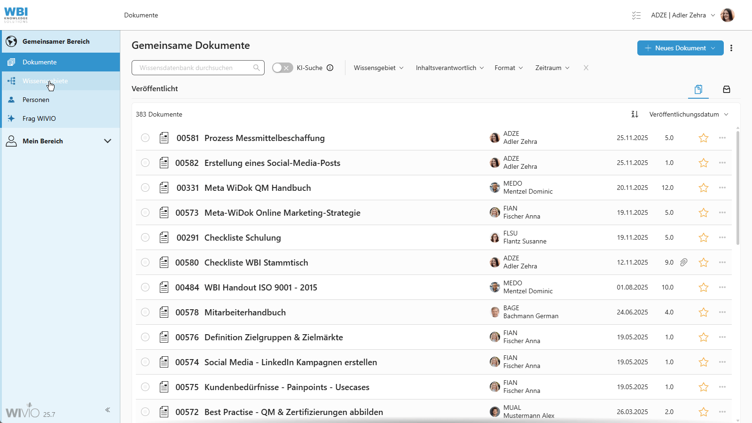Expand the Mein Bereich section
Viewport: 752px width, 423px height.
pos(107,141)
